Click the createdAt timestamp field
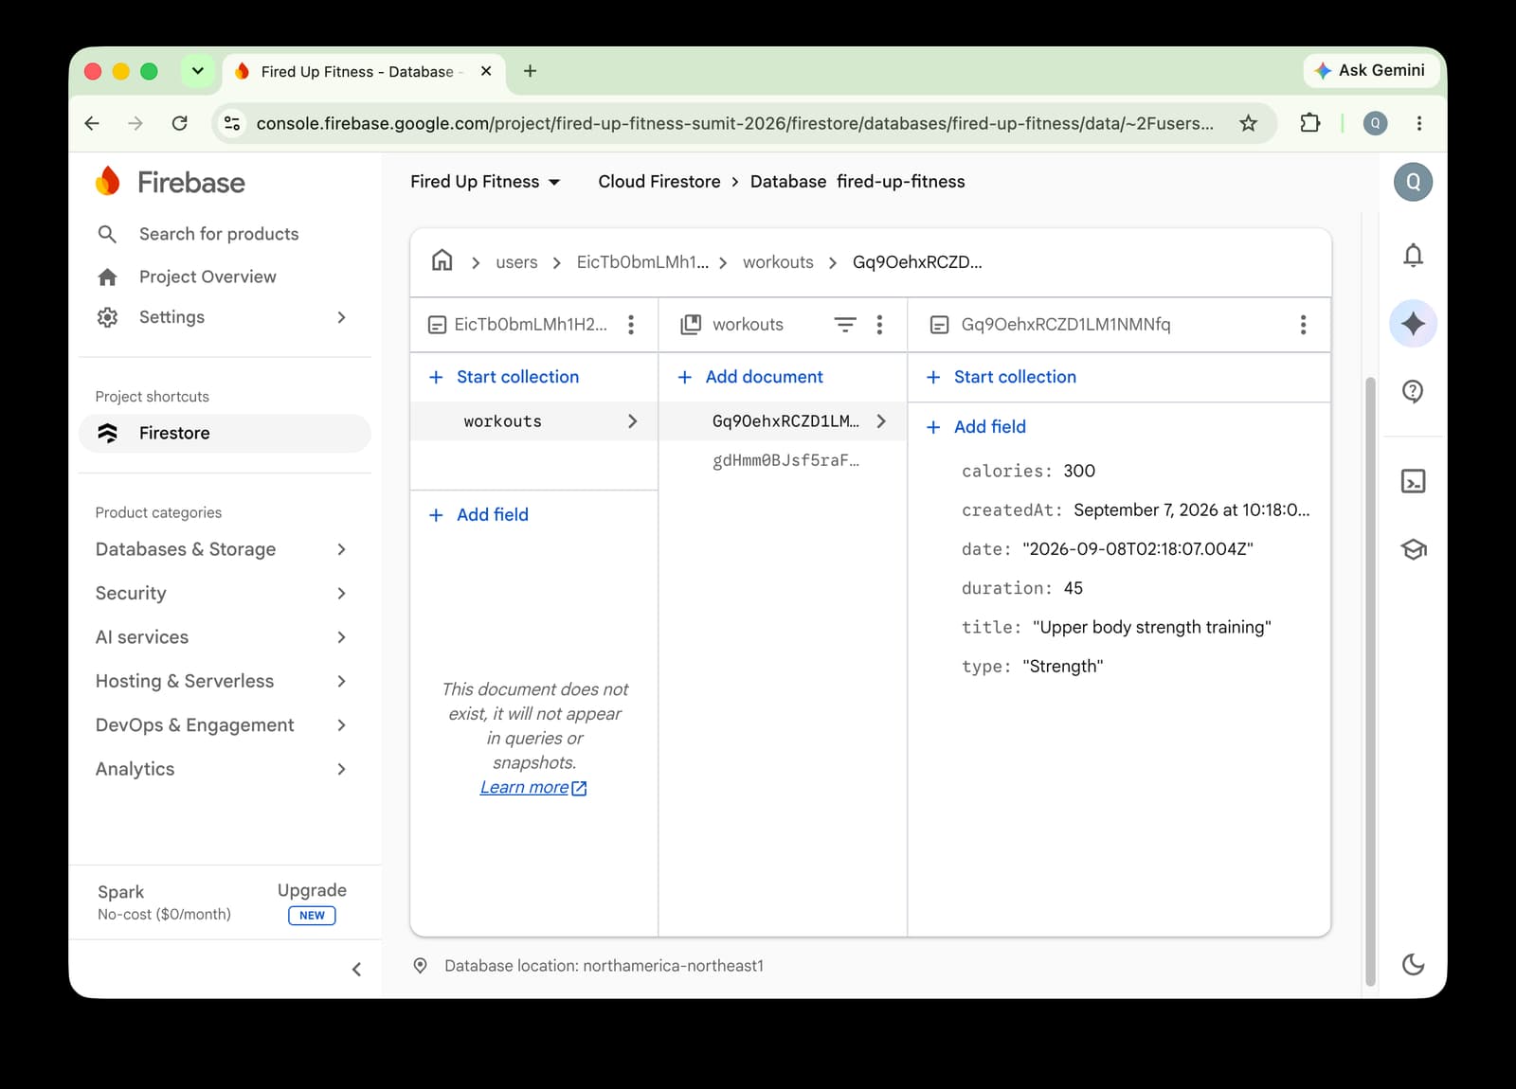Image resolution: width=1516 pixels, height=1089 pixels. coord(1135,509)
